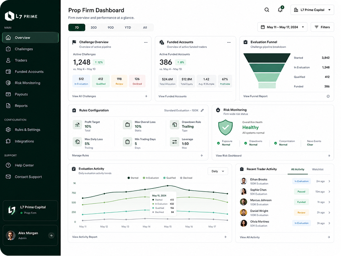Expand the Daily interval dropdown
The width and height of the screenshot is (341, 256).
coord(218,171)
